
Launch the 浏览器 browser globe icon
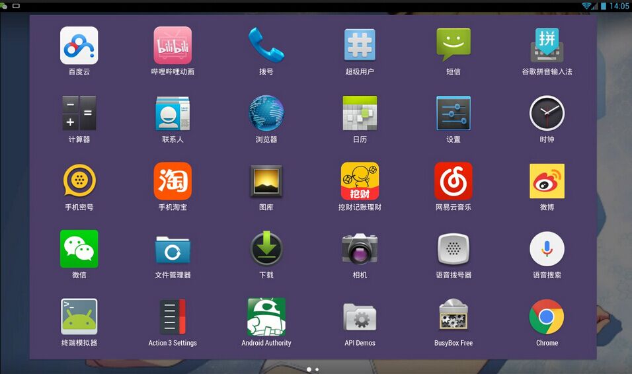pos(266,113)
